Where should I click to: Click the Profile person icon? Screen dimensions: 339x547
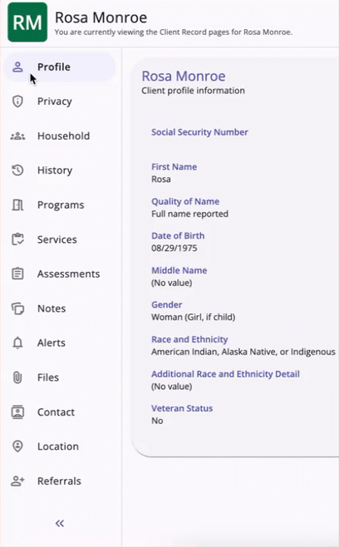coord(17,67)
